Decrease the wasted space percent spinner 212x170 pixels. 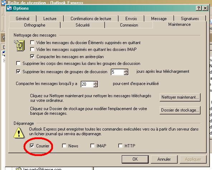click(96, 86)
